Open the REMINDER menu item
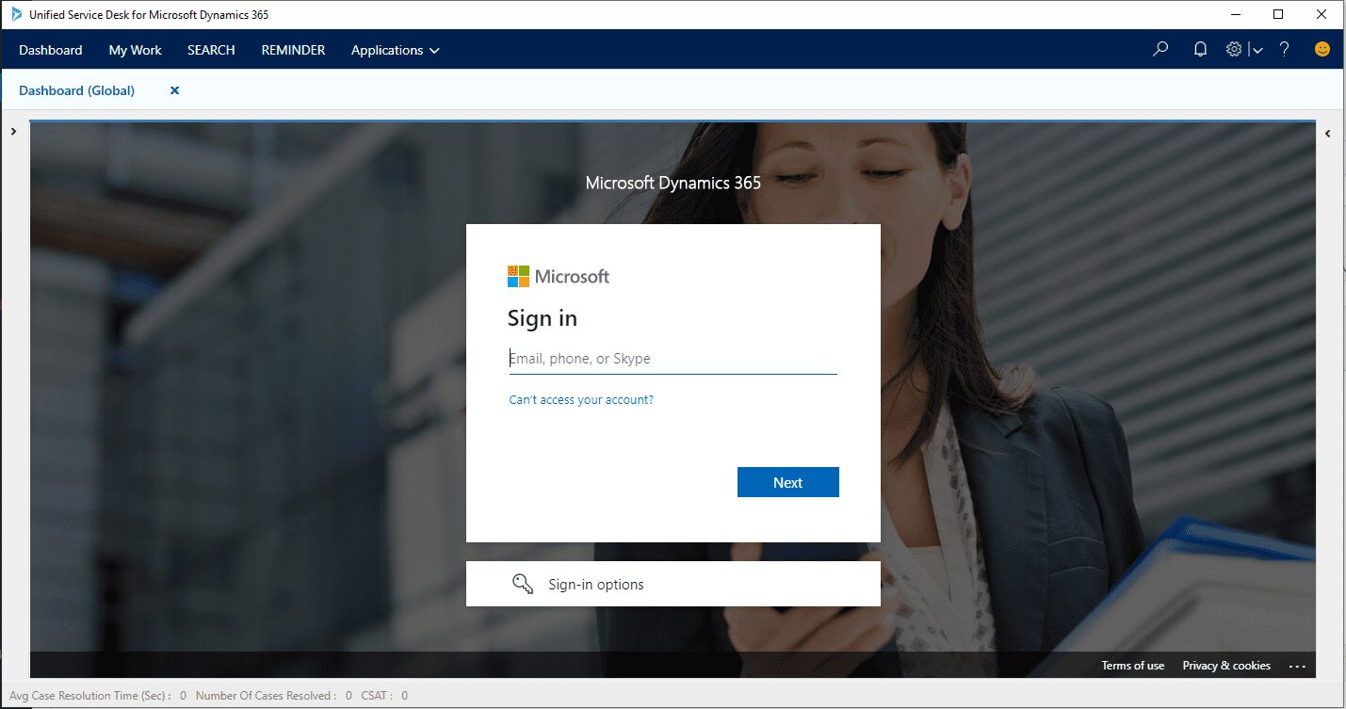Screen dimensions: 1346x709 tap(293, 51)
